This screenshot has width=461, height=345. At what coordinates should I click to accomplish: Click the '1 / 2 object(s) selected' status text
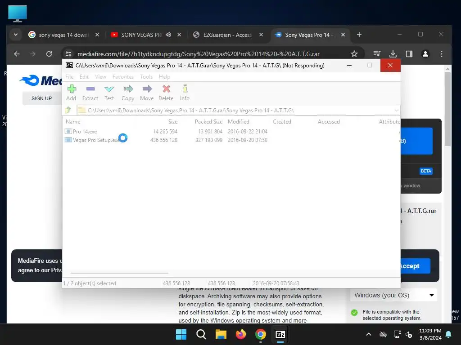(90, 283)
